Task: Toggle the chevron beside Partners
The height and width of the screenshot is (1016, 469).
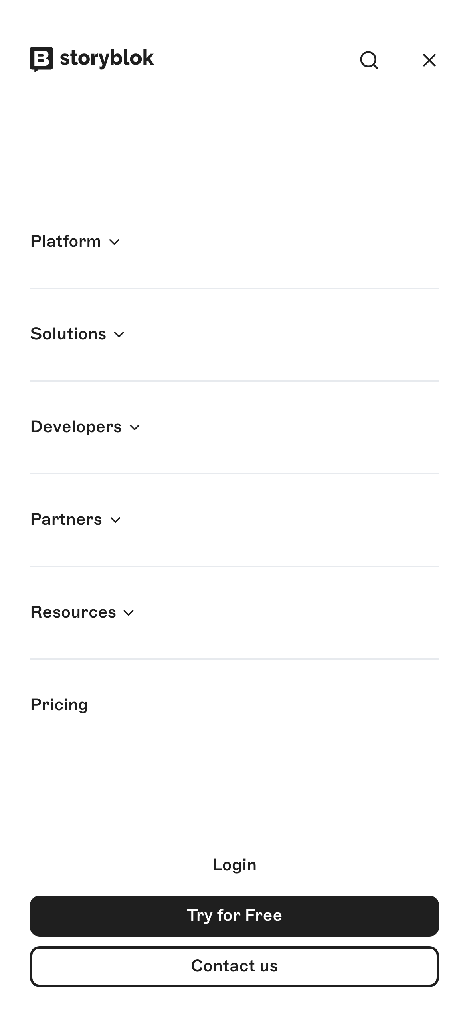Action: 115,520
